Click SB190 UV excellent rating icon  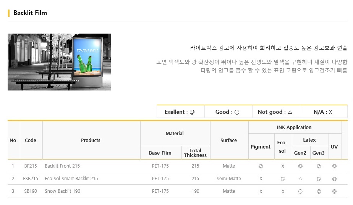334,192
